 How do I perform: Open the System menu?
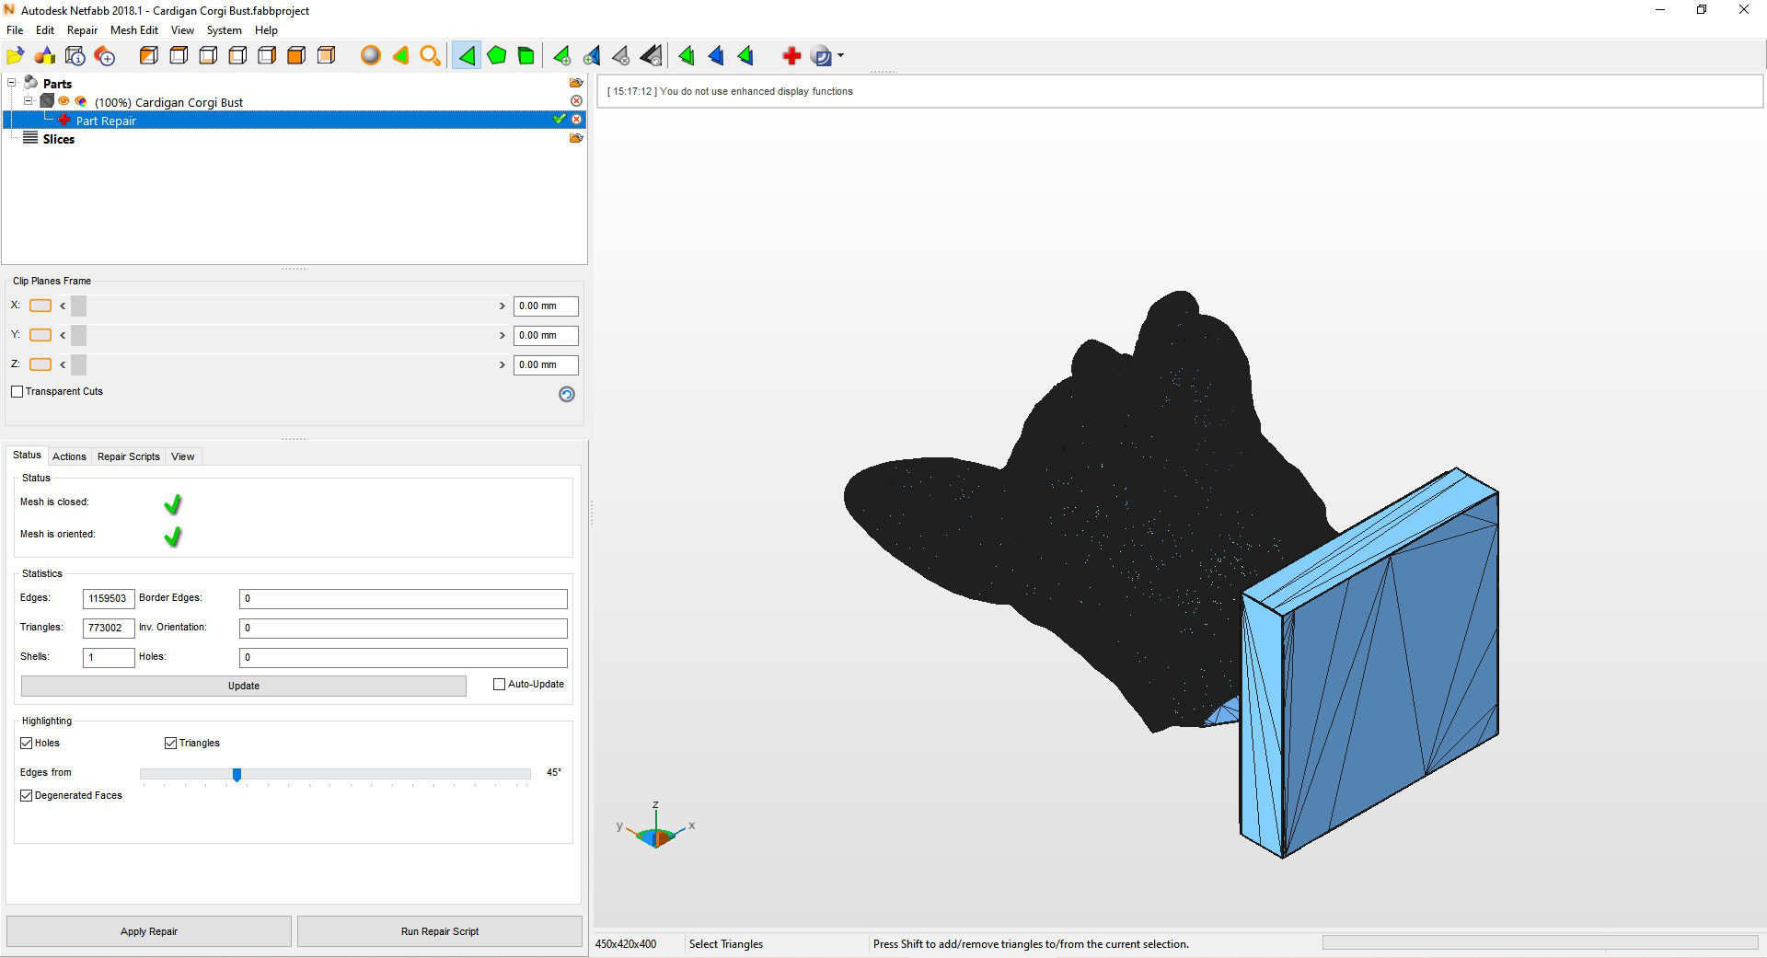point(224,30)
